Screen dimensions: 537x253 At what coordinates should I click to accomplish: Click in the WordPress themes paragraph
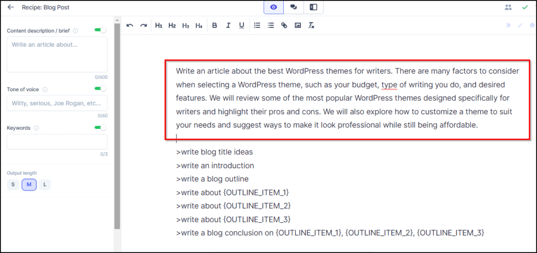348,98
